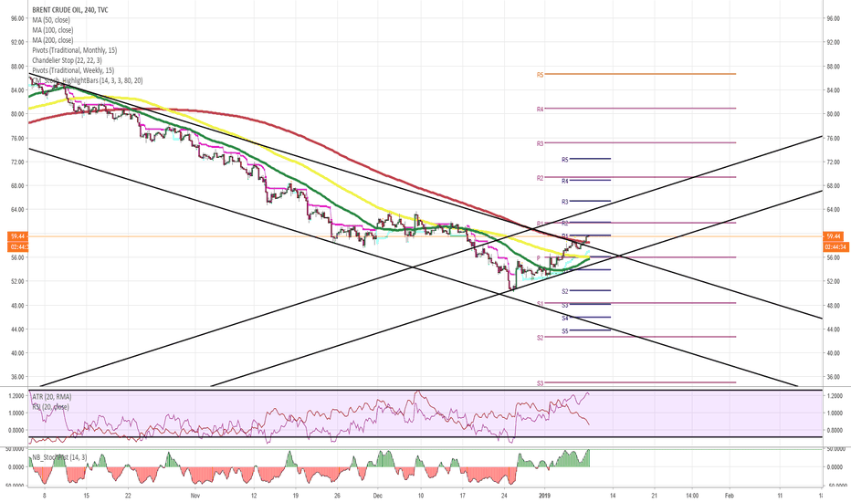The image size is (851, 502).
Task: Click the 14:00 label on the time axis
Action: (x=692, y=496)
